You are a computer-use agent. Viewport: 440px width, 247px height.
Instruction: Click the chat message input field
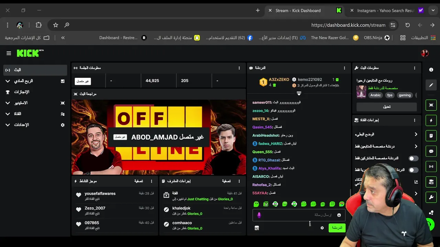click(x=299, y=215)
